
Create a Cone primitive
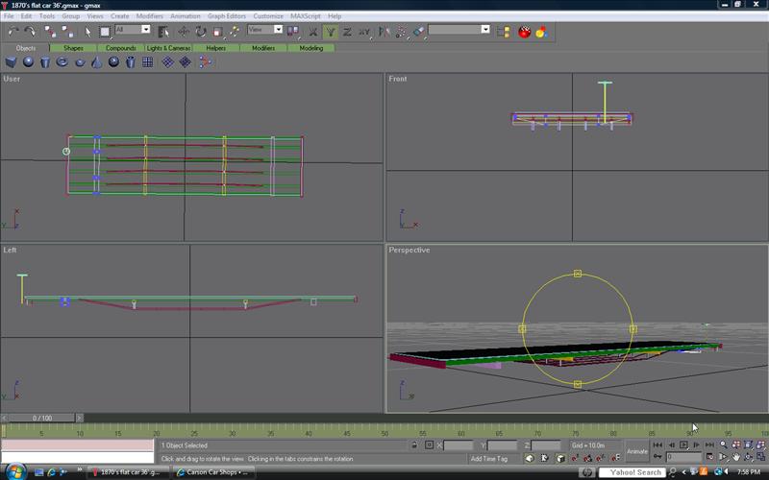[97, 61]
